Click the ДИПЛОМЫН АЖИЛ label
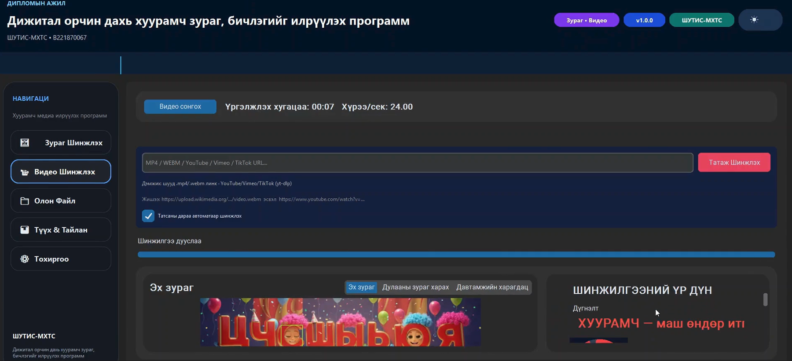 point(36,3)
